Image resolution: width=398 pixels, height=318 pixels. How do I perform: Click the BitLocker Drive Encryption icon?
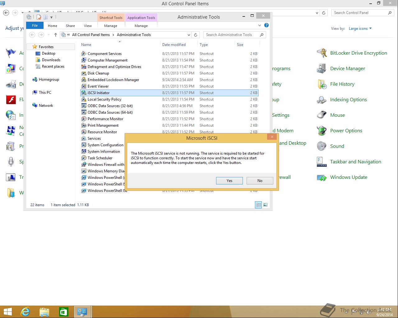(322, 53)
